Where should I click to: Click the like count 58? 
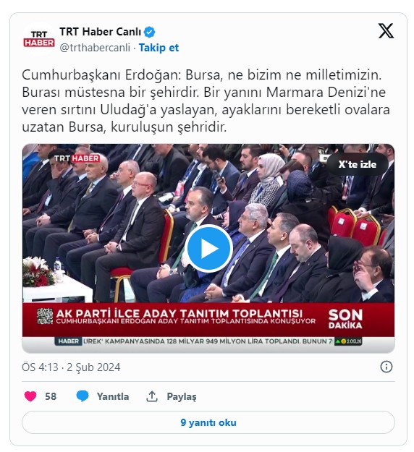point(51,396)
